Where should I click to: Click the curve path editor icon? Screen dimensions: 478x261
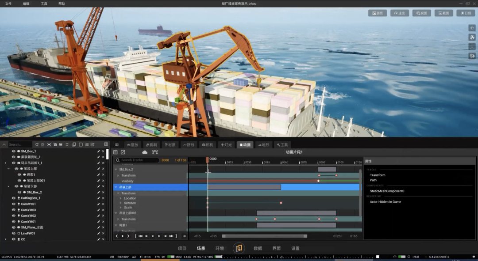click(x=155, y=152)
